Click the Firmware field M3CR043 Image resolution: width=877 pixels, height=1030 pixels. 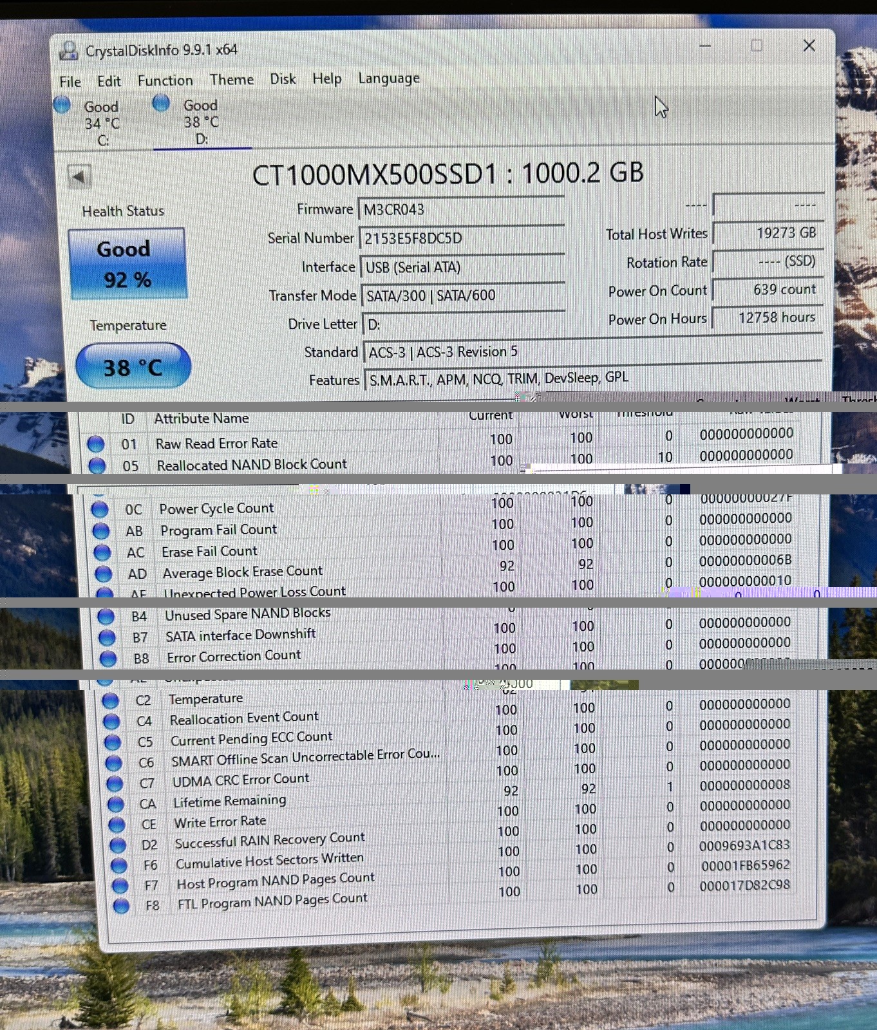click(x=462, y=209)
